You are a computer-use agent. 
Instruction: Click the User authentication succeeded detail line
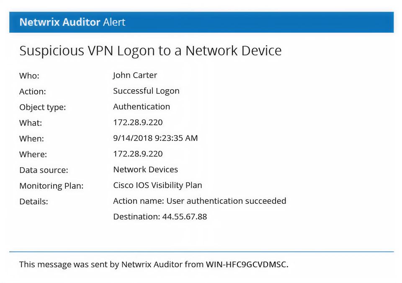click(199, 201)
